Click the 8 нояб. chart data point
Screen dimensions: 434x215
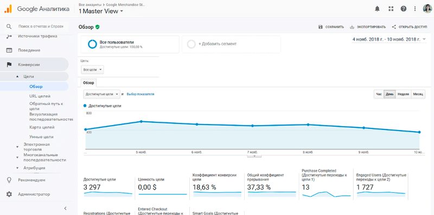pos(308,125)
